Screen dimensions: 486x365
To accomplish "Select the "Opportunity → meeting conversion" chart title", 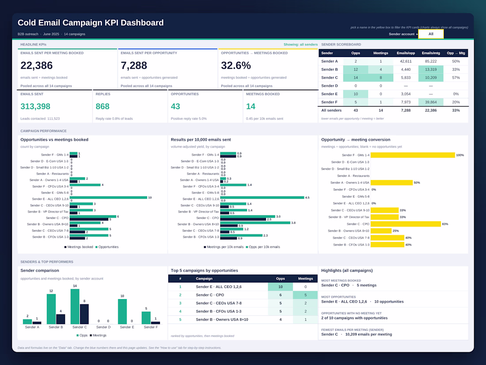I will [356, 140].
